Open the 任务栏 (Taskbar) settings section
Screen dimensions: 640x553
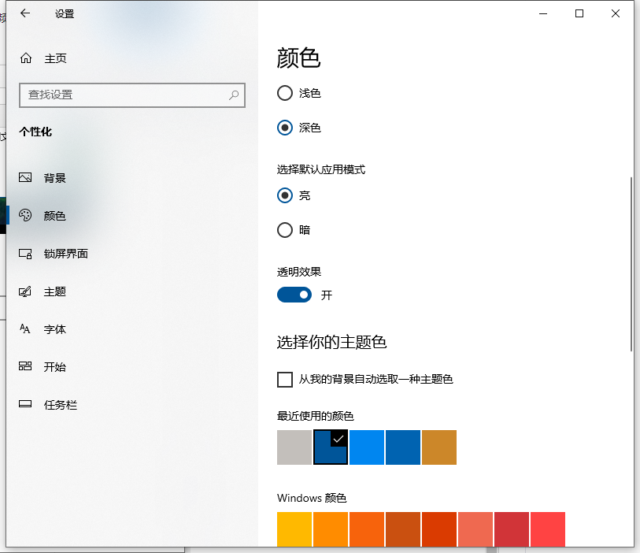pyautogui.click(x=58, y=405)
